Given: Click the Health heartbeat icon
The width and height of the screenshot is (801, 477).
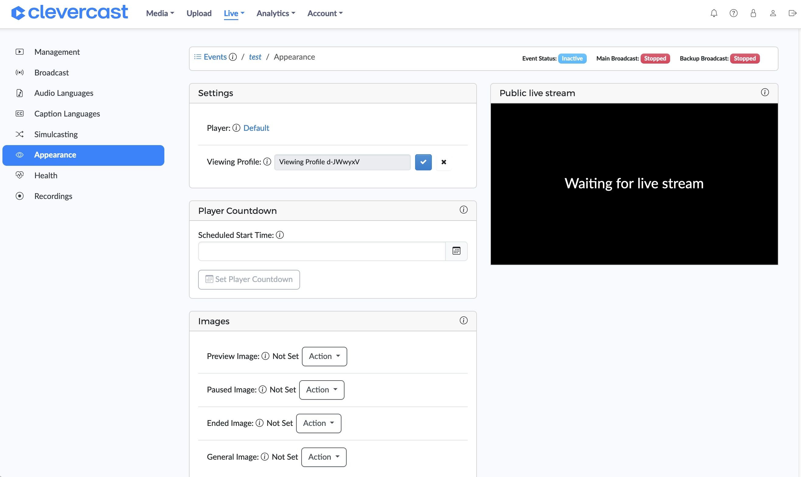Looking at the screenshot, I should coord(19,175).
